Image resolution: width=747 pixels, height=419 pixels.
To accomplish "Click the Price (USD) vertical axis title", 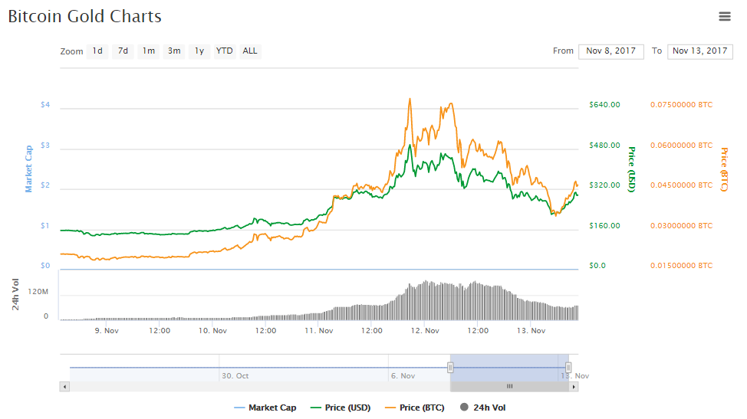I will click(632, 169).
